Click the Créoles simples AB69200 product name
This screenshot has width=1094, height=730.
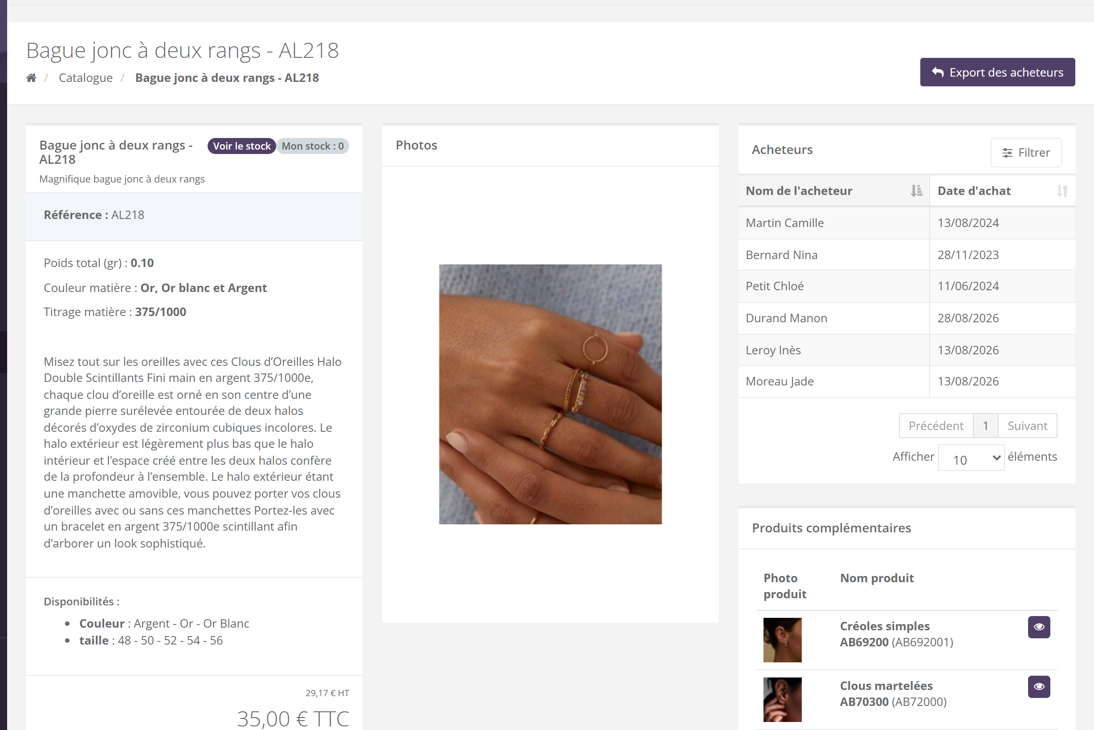coord(896,634)
